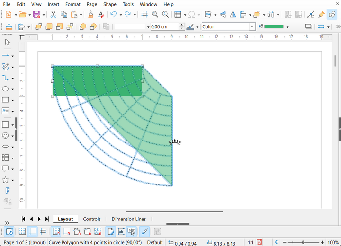Pick the Select arrow tool

tap(7, 43)
